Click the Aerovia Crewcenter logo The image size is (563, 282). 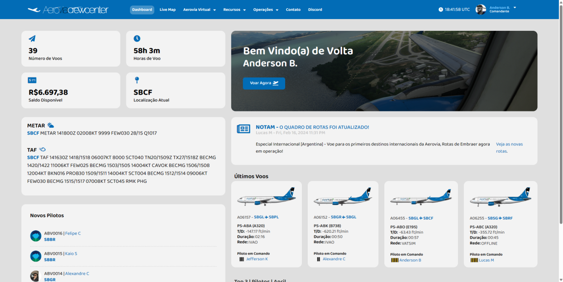tap(68, 10)
